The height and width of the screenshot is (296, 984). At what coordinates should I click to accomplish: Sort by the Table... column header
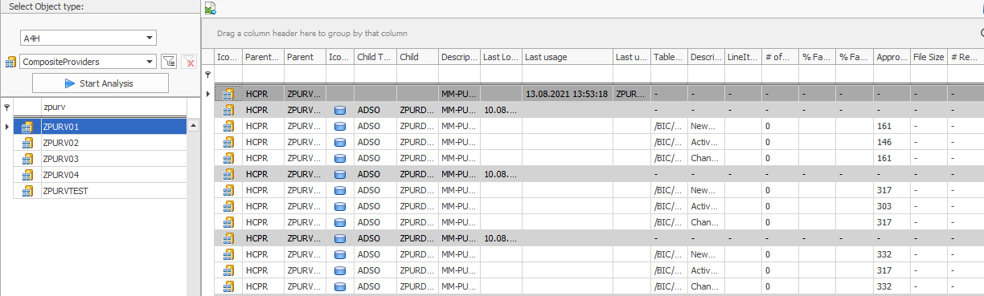pyautogui.click(x=669, y=57)
